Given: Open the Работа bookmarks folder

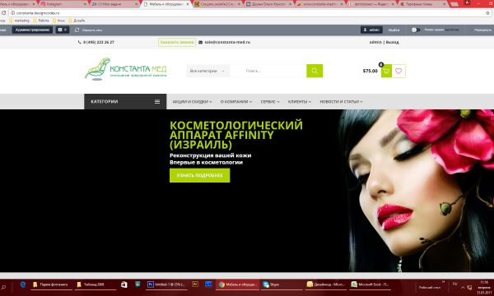Looking at the screenshot, I should click(x=41, y=21).
